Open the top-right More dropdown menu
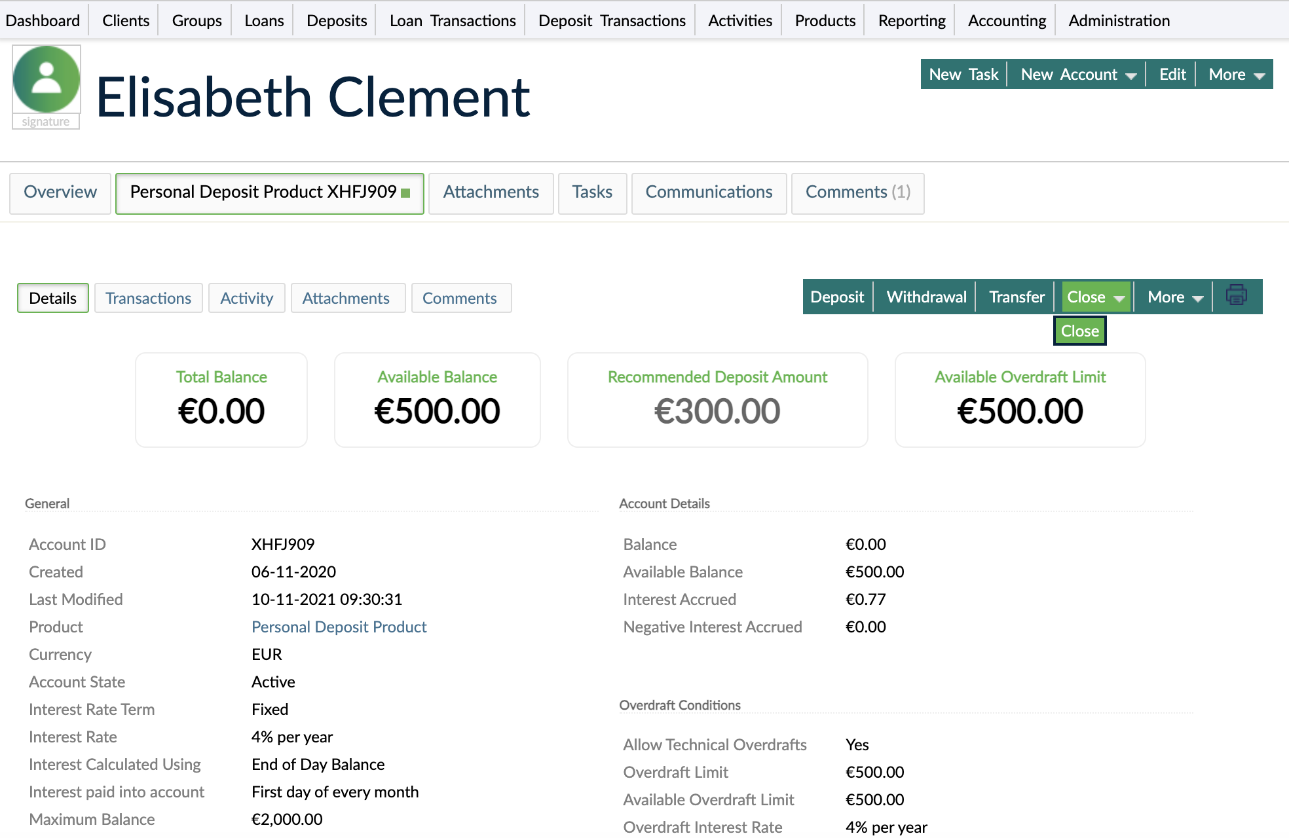This screenshot has height=838, width=1289. (1235, 75)
